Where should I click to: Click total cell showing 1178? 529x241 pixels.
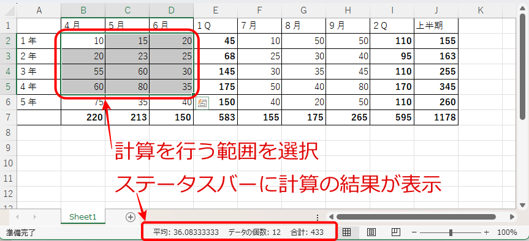tap(436, 117)
